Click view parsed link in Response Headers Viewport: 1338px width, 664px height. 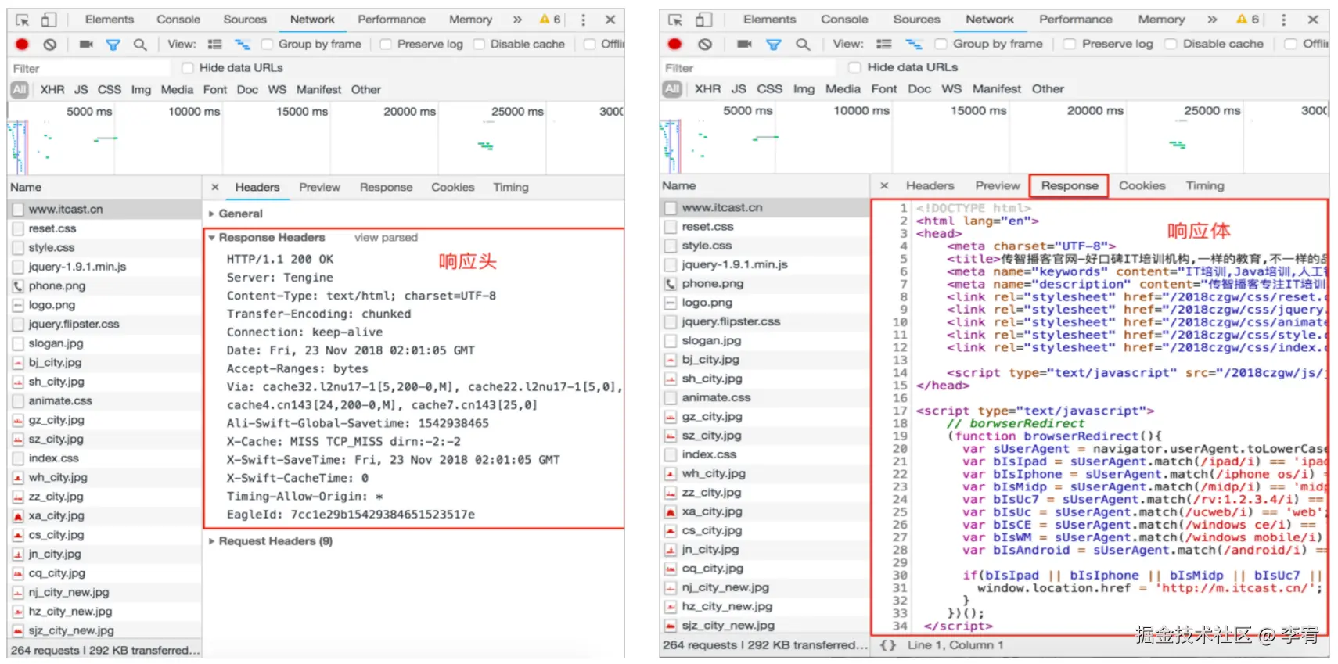tap(386, 238)
